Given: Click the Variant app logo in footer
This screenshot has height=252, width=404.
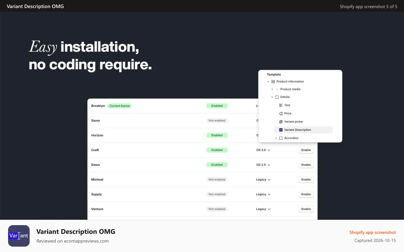Looking at the screenshot, I should 19,236.
